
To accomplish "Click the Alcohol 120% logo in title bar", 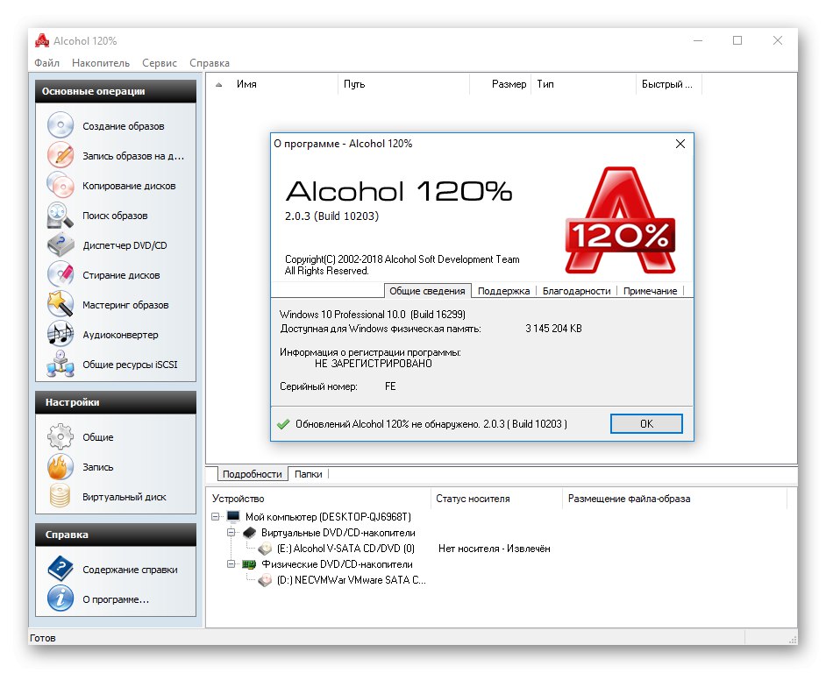I will click(41, 40).
